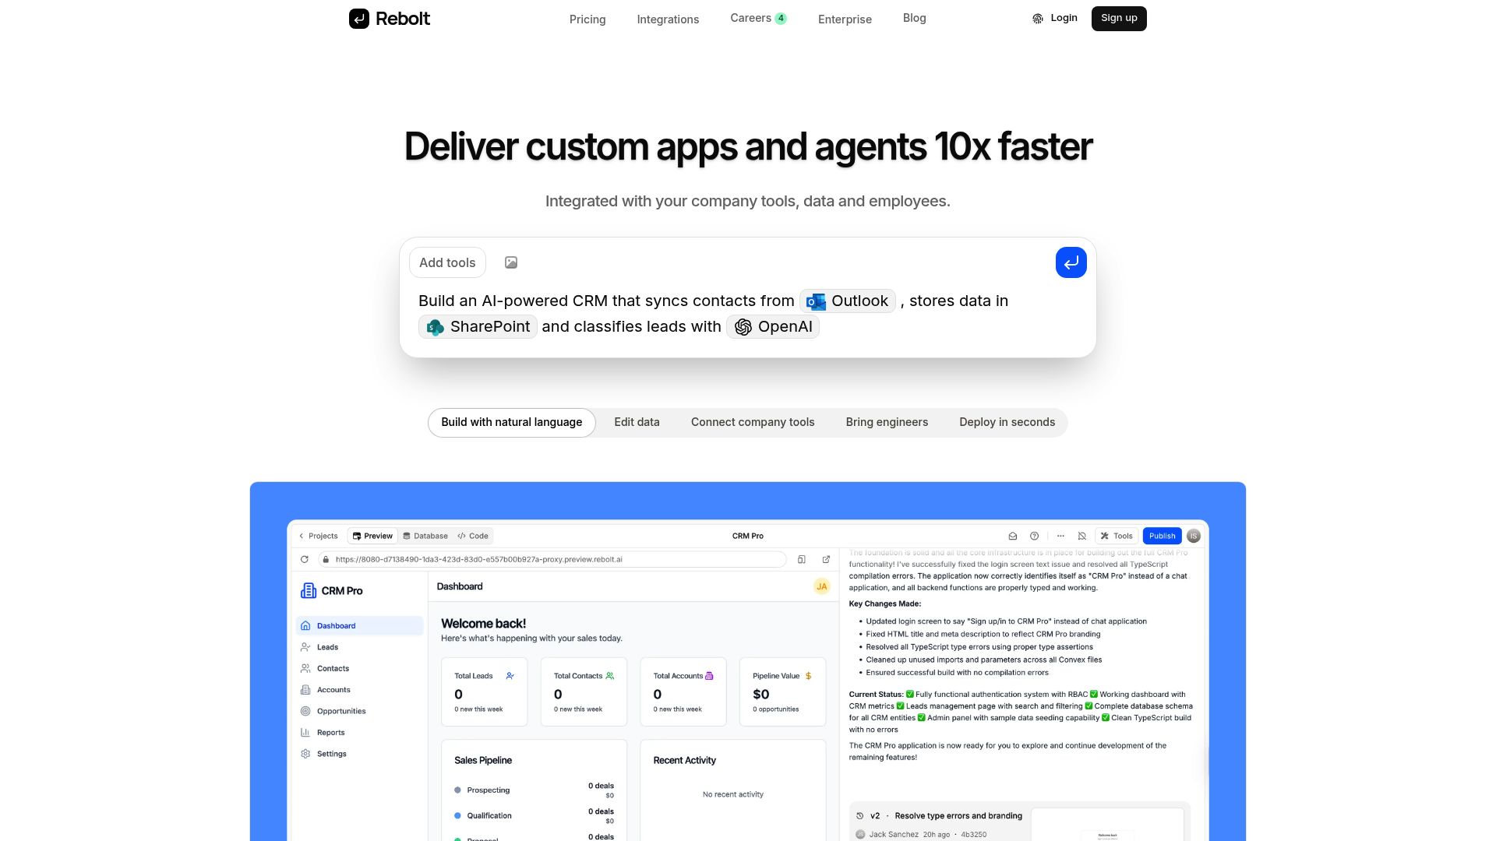Select Contacts in CRM sidebar

[x=359, y=668]
